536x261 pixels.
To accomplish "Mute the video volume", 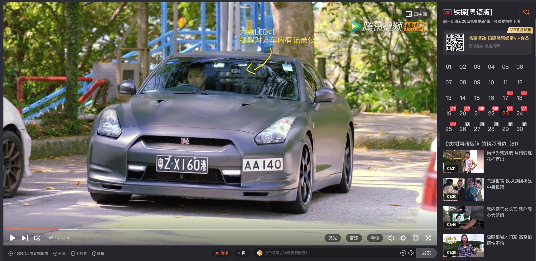I will [x=391, y=238].
